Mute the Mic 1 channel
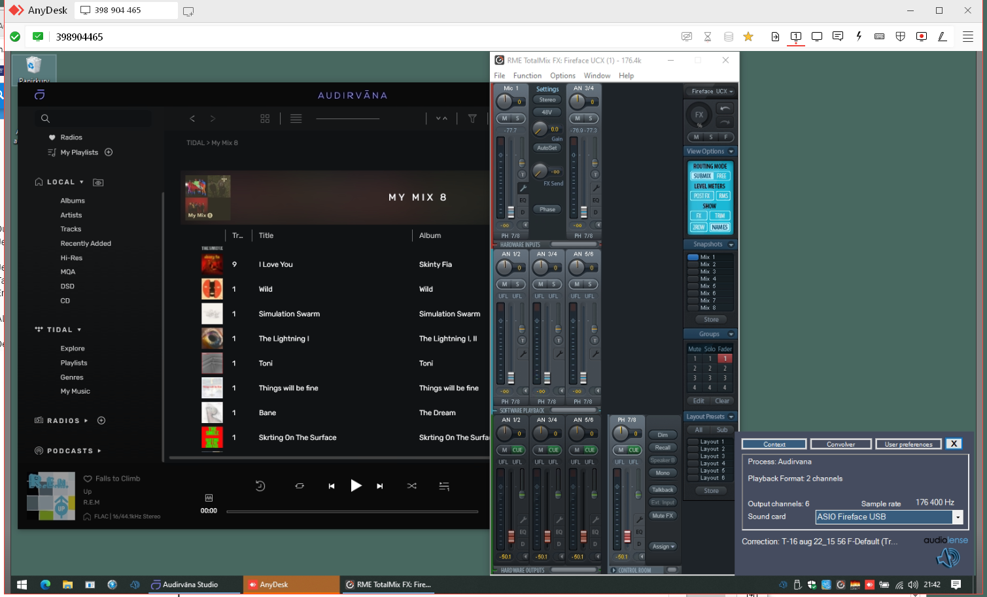 504,118
